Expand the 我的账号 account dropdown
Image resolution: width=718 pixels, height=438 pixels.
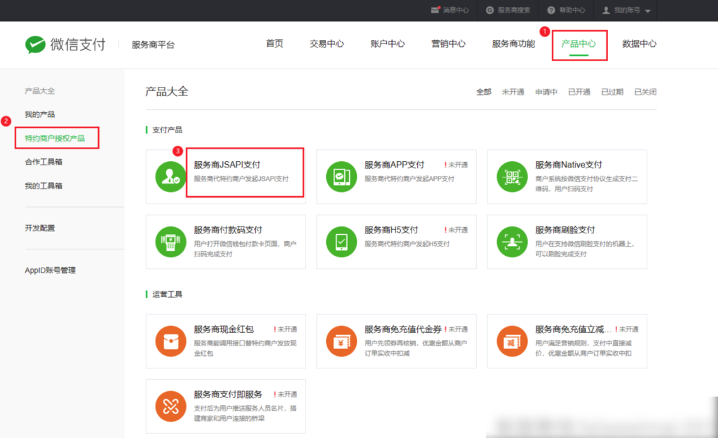click(x=627, y=11)
